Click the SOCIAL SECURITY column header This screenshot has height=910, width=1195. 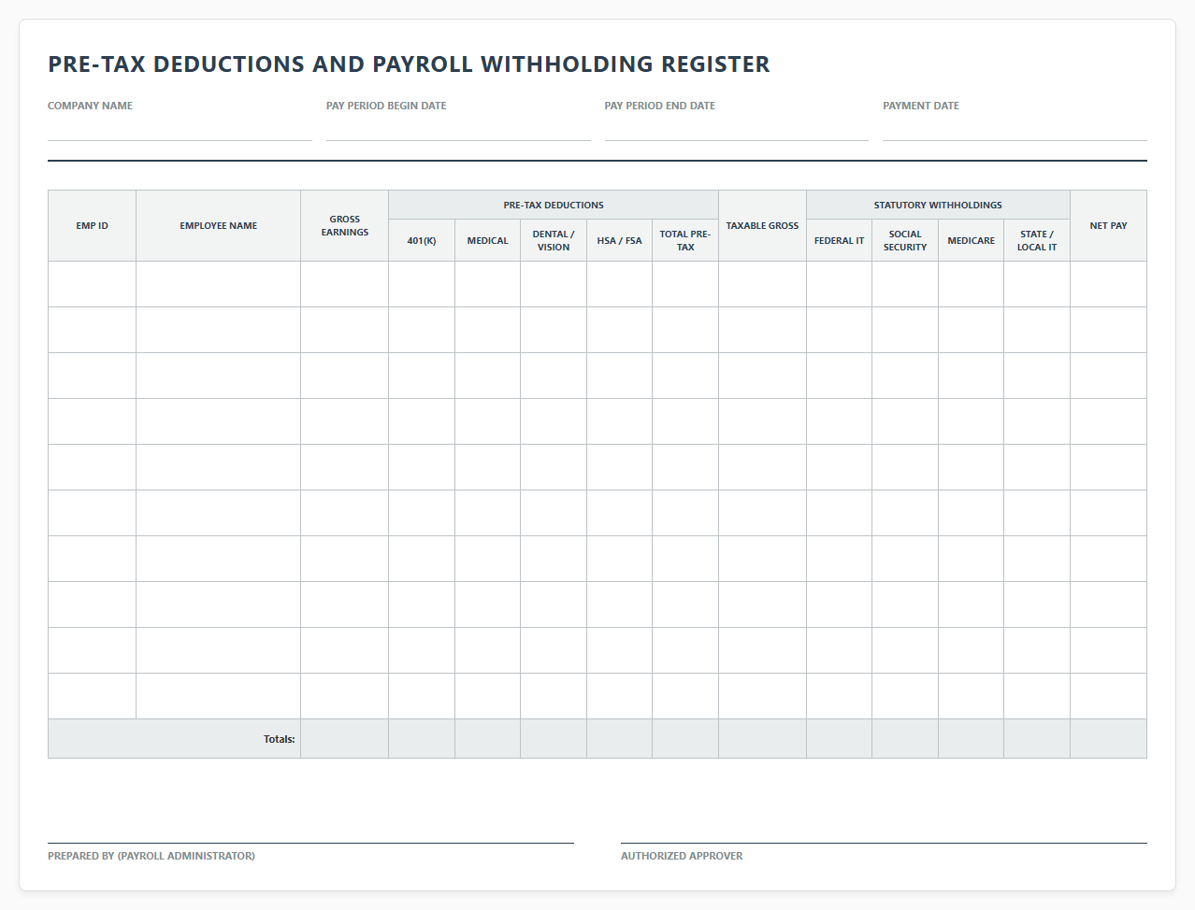point(905,240)
